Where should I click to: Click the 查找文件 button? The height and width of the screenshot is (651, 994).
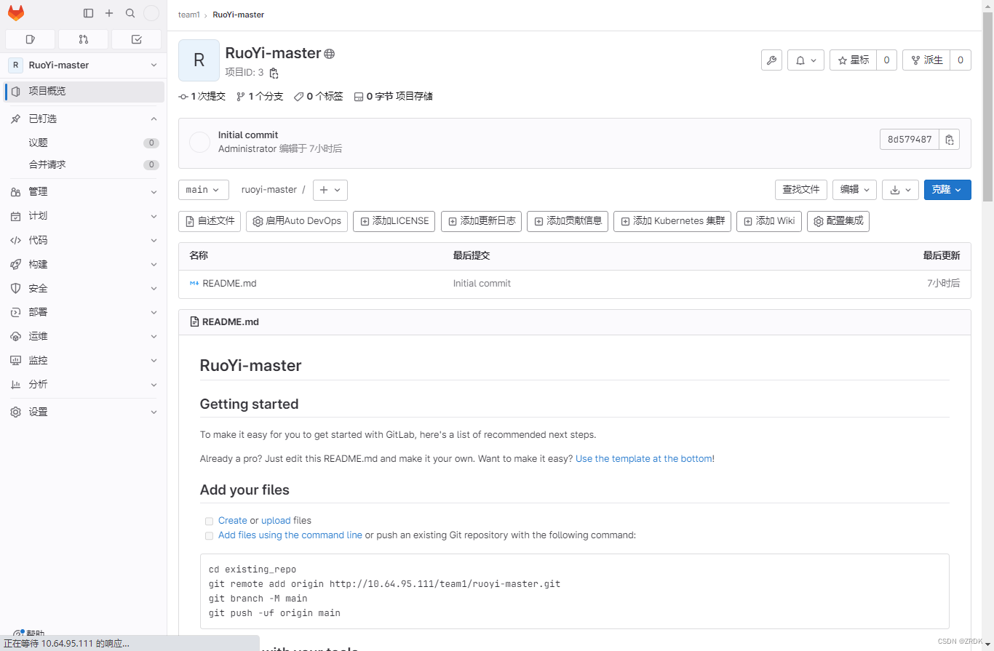pyautogui.click(x=801, y=189)
